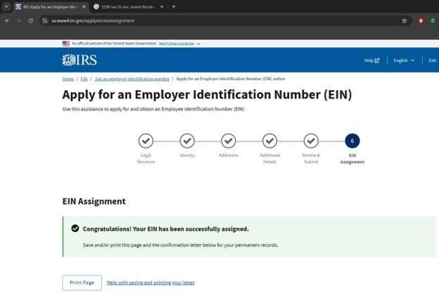Image resolution: width=439 pixels, height=300 pixels.
Task: Open Help with saving and printing link
Action: pyautogui.click(x=151, y=282)
